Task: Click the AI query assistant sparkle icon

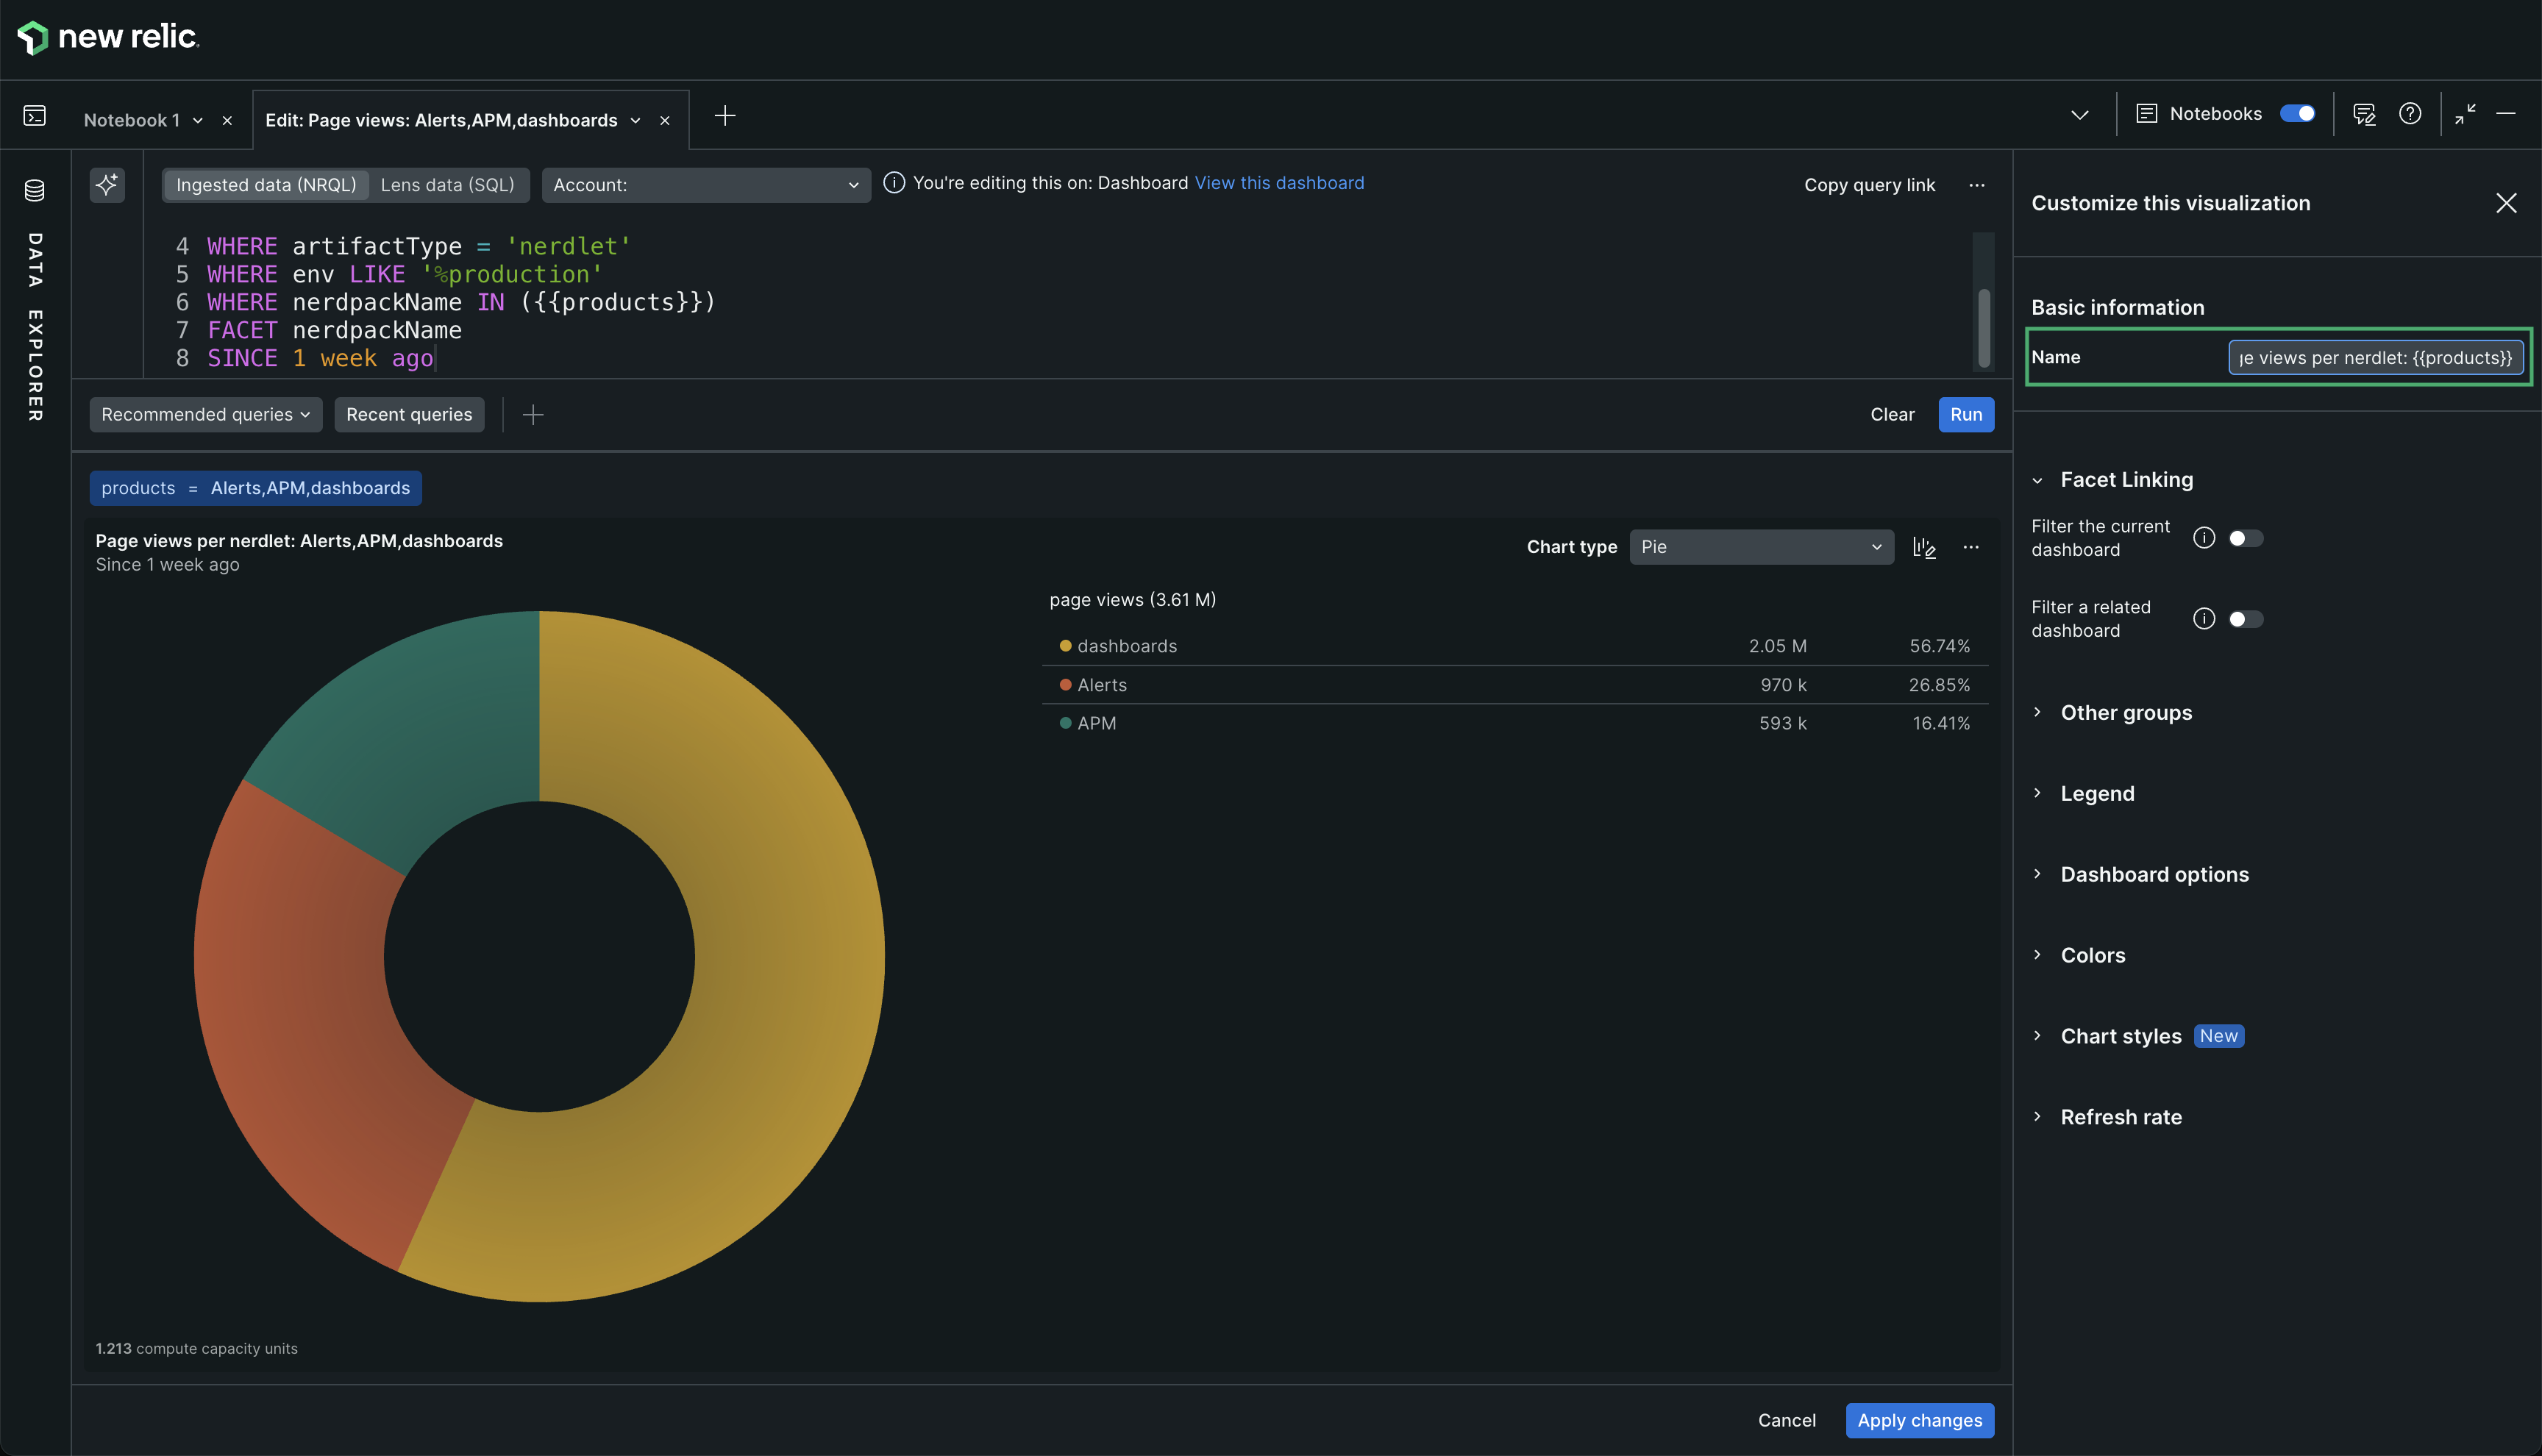Action: (107, 184)
